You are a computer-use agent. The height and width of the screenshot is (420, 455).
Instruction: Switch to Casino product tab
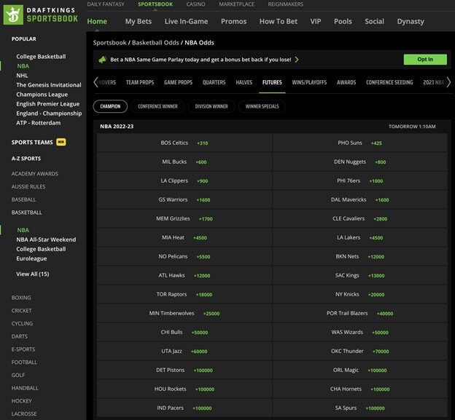195,4
